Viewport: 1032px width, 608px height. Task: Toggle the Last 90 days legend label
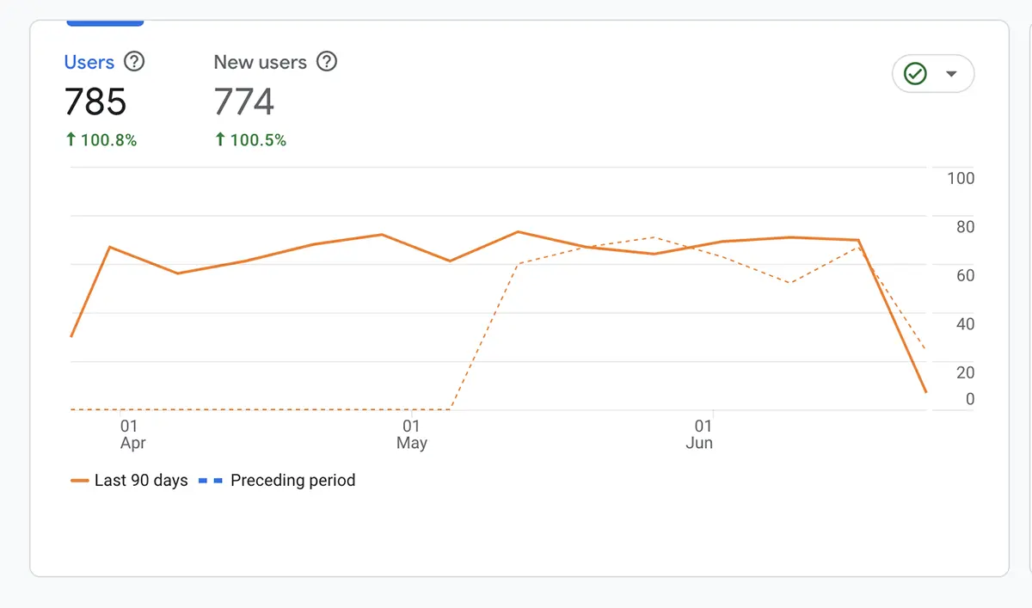coord(141,481)
